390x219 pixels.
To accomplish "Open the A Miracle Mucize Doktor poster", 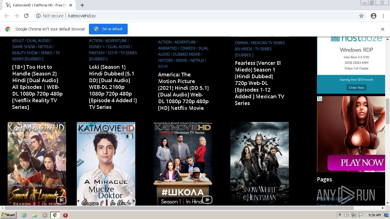I will [106, 164].
